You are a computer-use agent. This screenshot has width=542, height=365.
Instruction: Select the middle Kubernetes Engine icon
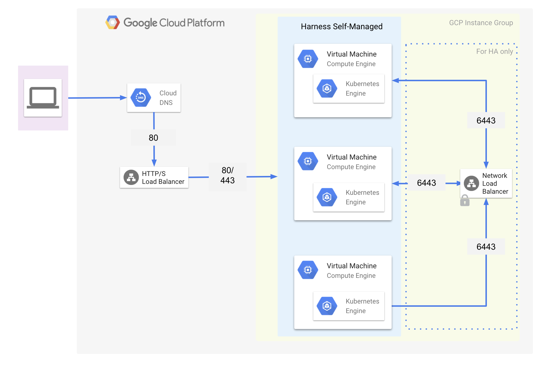pyautogui.click(x=327, y=197)
